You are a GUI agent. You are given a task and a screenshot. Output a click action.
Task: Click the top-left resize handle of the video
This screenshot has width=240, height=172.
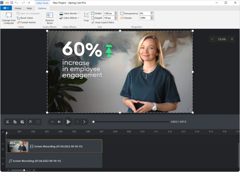(47, 31)
